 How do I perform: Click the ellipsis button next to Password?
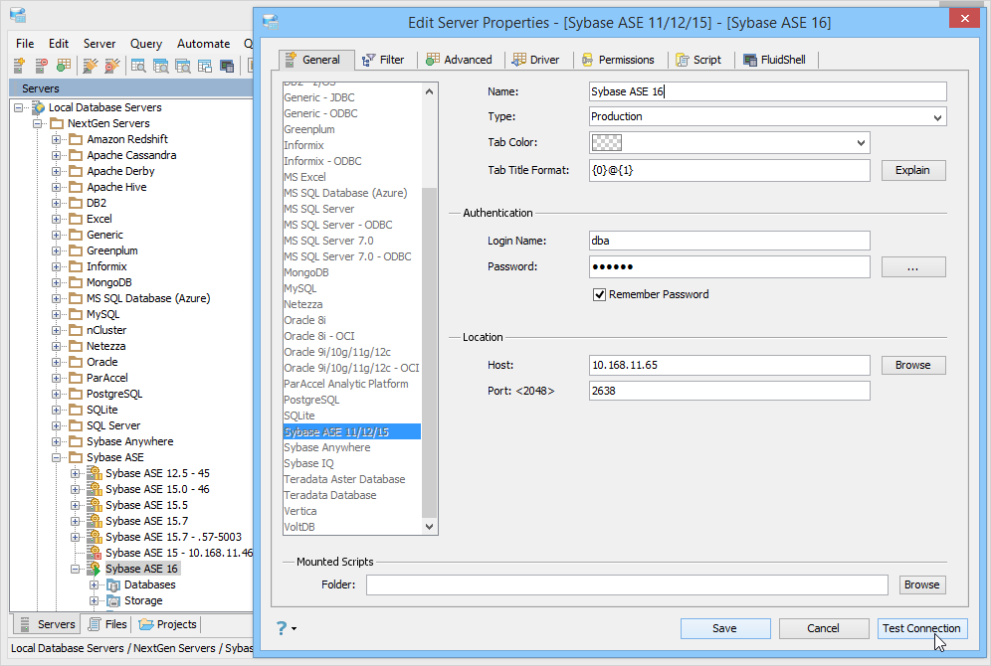point(913,267)
